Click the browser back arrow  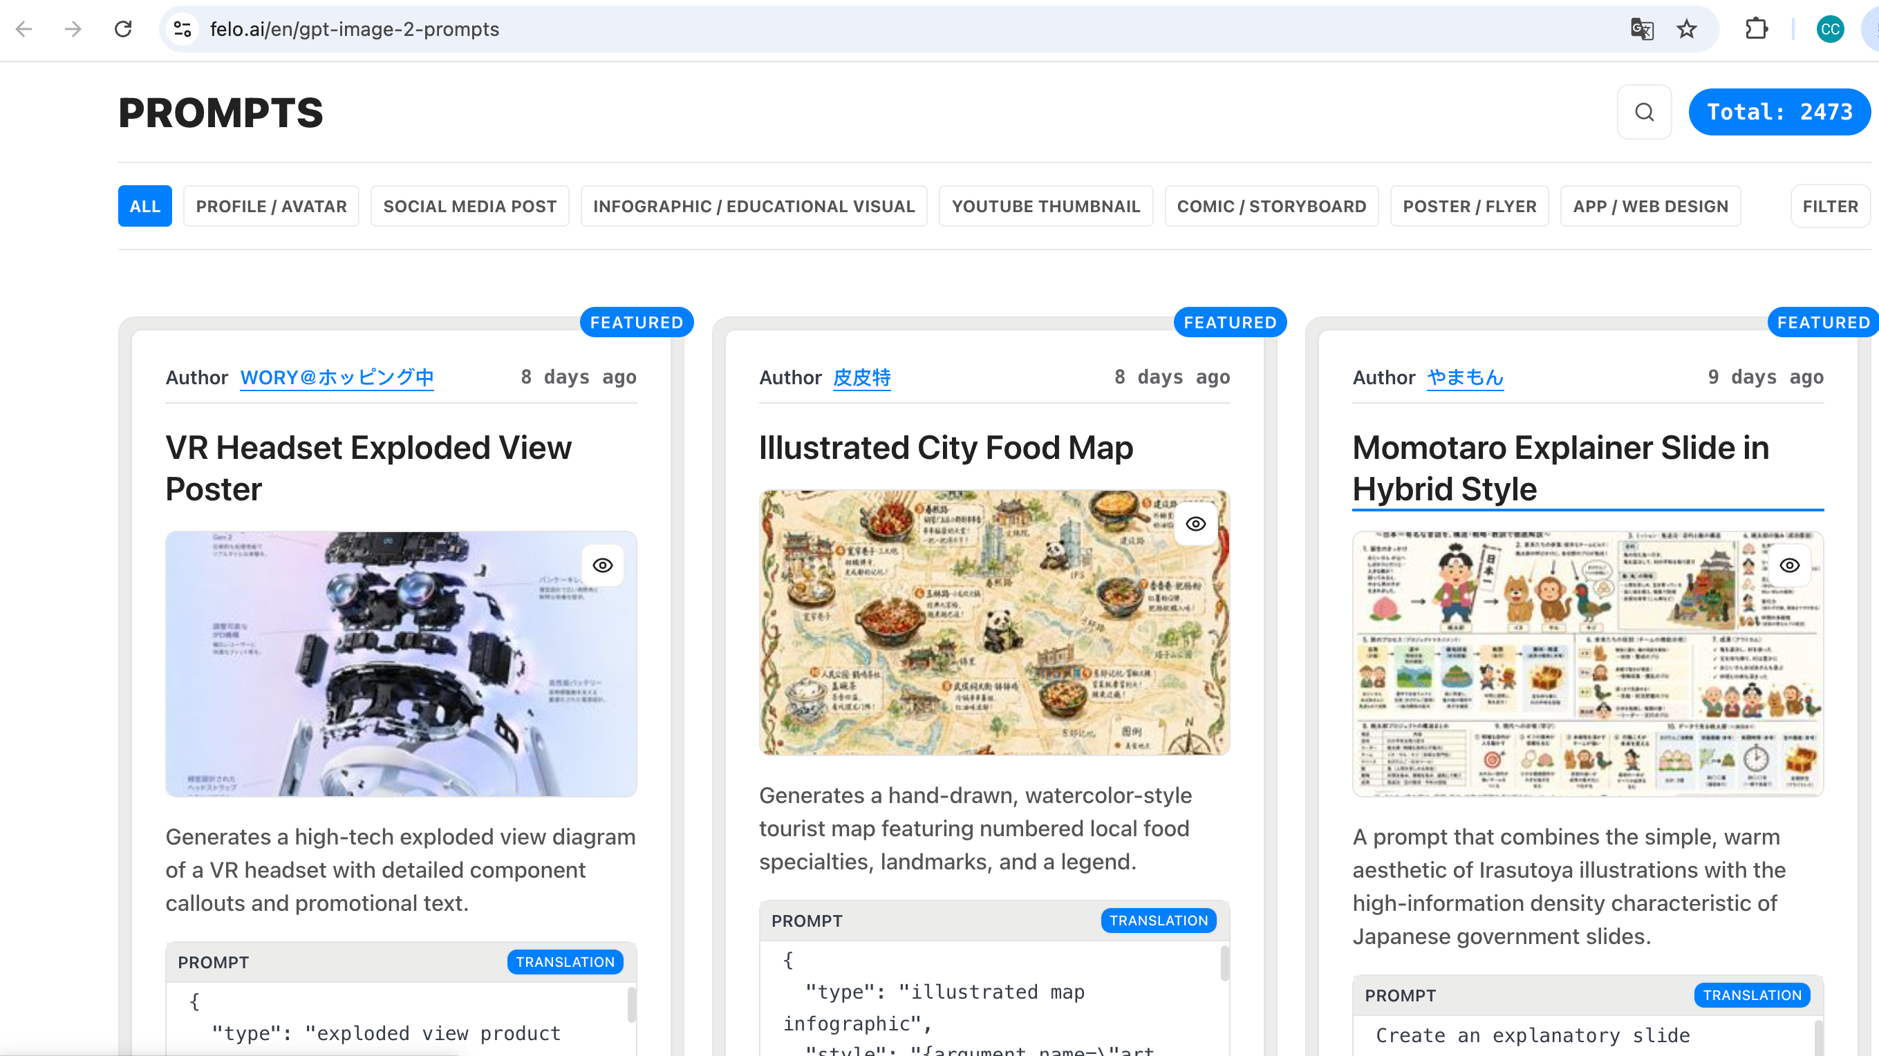[24, 29]
